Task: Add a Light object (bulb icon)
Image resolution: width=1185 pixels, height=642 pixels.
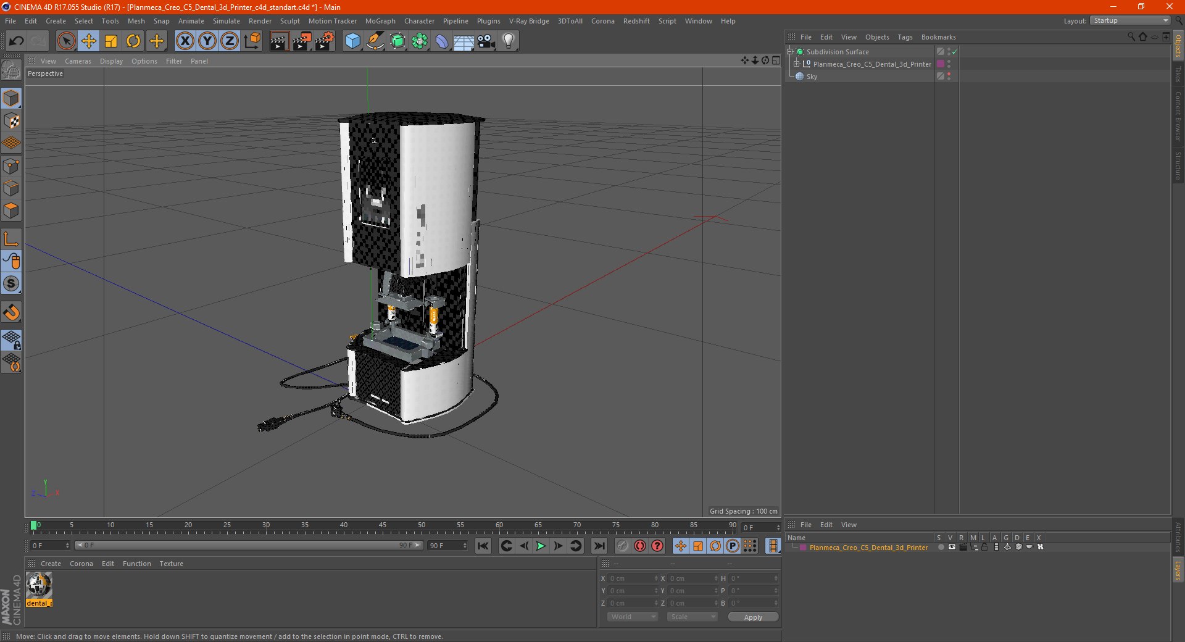Action: pos(508,41)
